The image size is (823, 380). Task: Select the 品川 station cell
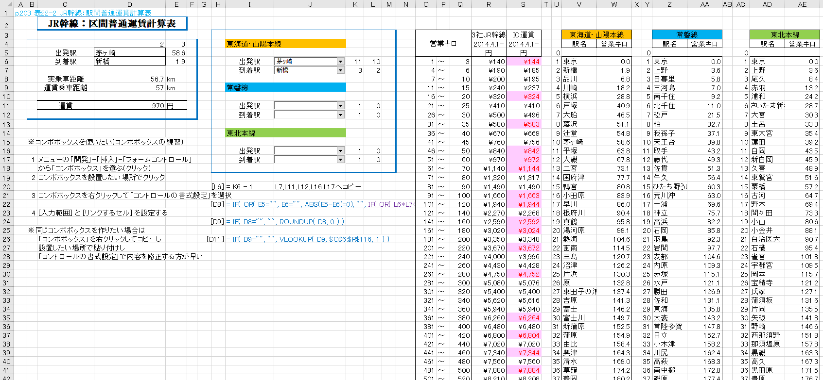click(x=579, y=79)
